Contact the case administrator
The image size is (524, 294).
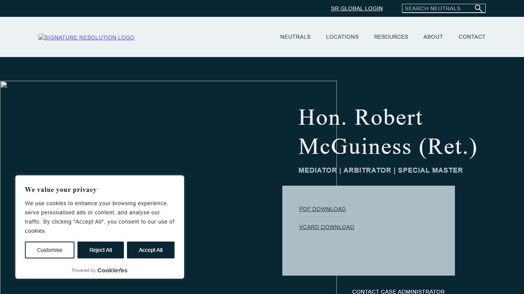(x=398, y=291)
